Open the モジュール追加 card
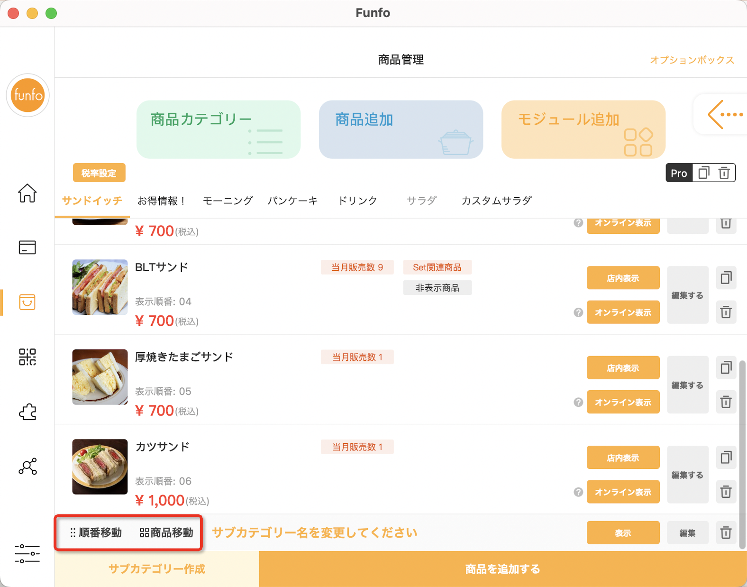Screen dimensions: 747x587 (x=583, y=129)
